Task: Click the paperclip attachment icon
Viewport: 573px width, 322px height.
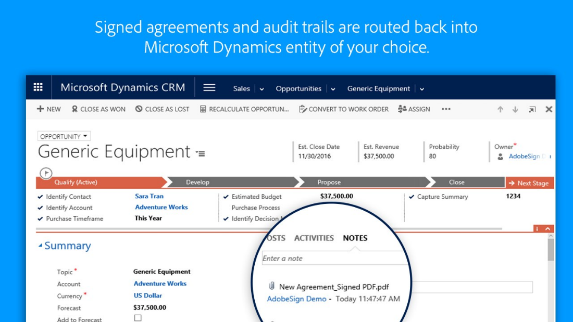Action: tap(271, 286)
